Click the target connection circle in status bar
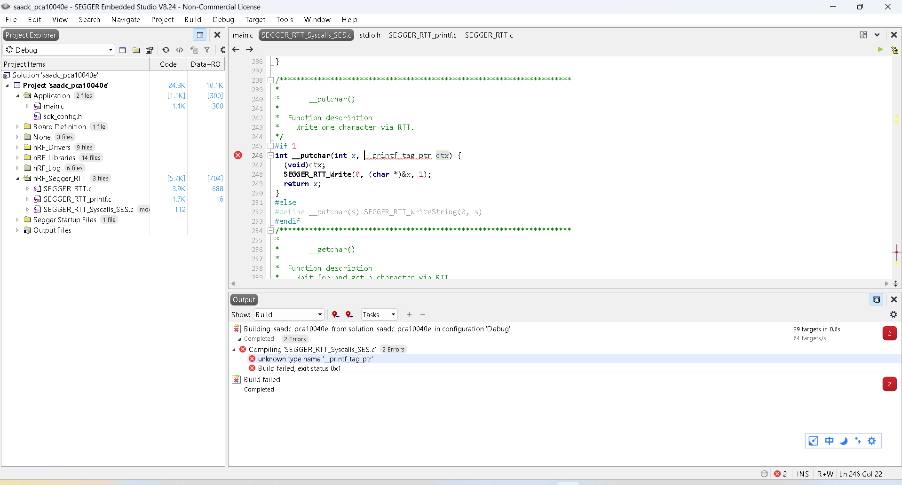 point(764,474)
